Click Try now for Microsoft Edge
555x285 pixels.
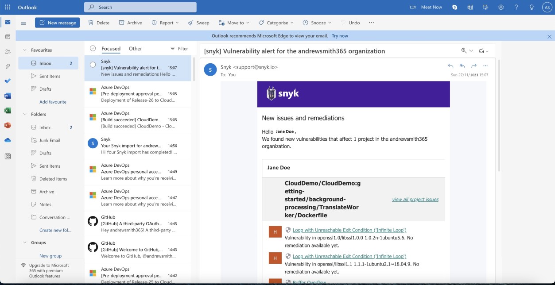(339, 35)
